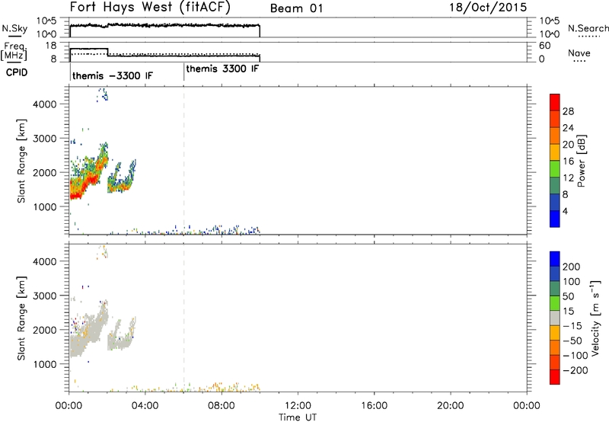Click 'Slant Range [km]' label of power panel
The width and height of the screenshot is (609, 422).
21,161
